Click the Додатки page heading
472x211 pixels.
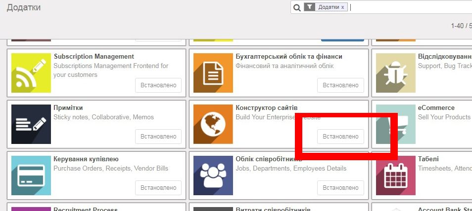[x=23, y=7]
